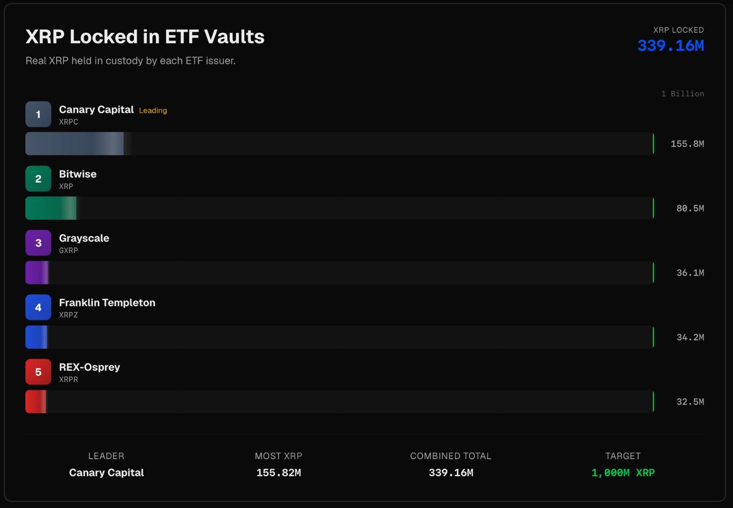This screenshot has width=733, height=508.
Task: Open the Grayscale issuer entry
Action: pyautogui.click(x=84, y=238)
